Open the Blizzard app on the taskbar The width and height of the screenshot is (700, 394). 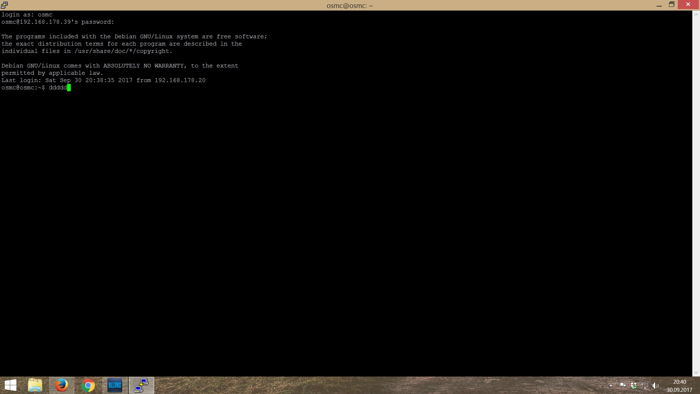pos(115,385)
